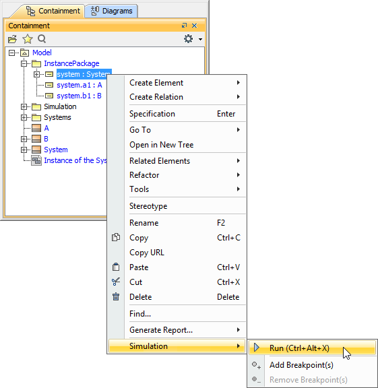This screenshot has width=378, height=388.
Task: Select the Systems folder label
Action: click(x=57, y=117)
